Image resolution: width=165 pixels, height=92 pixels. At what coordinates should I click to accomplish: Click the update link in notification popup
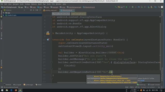(x=142, y=80)
